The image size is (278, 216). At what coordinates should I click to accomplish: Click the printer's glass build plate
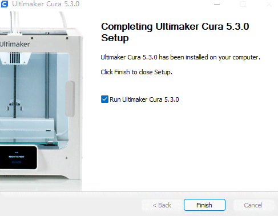coord(29,141)
